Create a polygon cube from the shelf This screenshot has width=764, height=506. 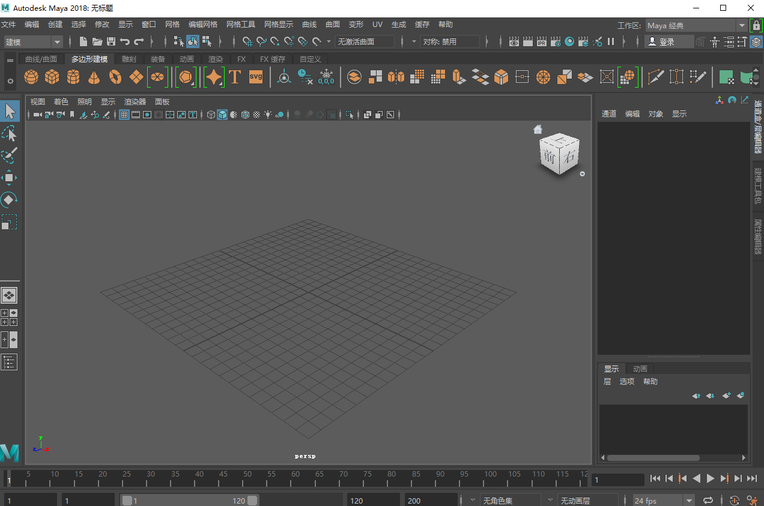(x=52, y=77)
